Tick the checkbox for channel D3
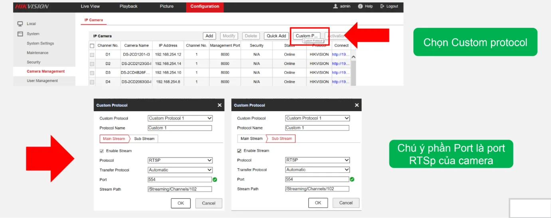The height and width of the screenshot is (218, 551). [x=92, y=73]
